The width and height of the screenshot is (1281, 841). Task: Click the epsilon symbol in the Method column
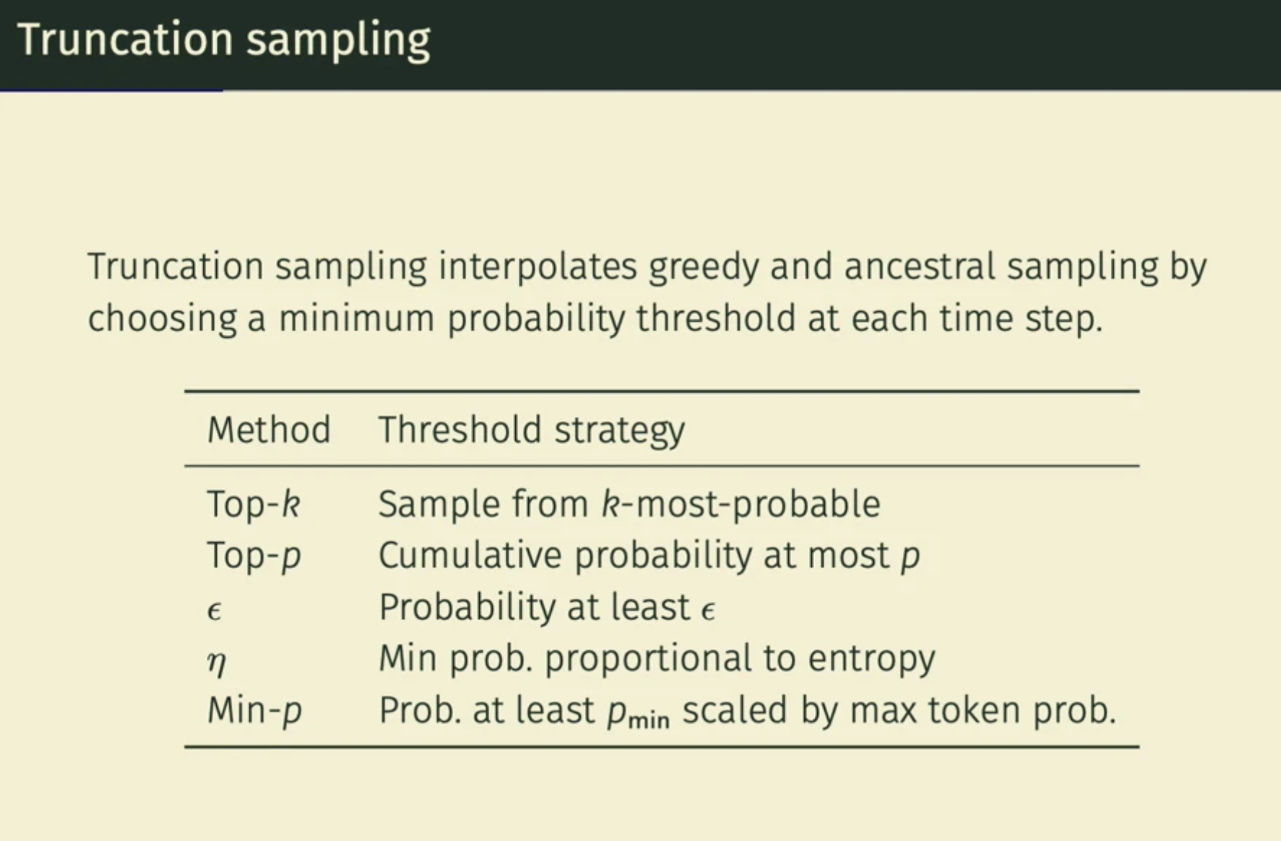tap(214, 611)
